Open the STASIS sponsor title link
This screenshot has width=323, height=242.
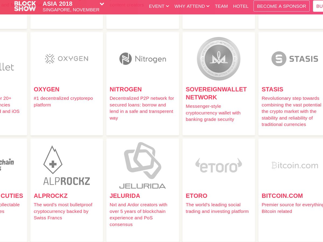272,89
